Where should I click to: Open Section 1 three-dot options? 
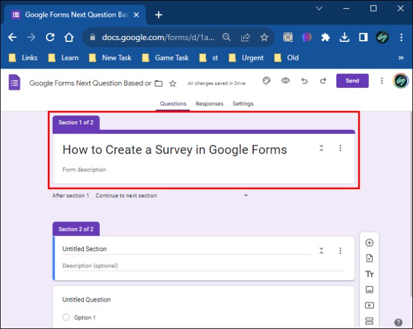point(340,148)
